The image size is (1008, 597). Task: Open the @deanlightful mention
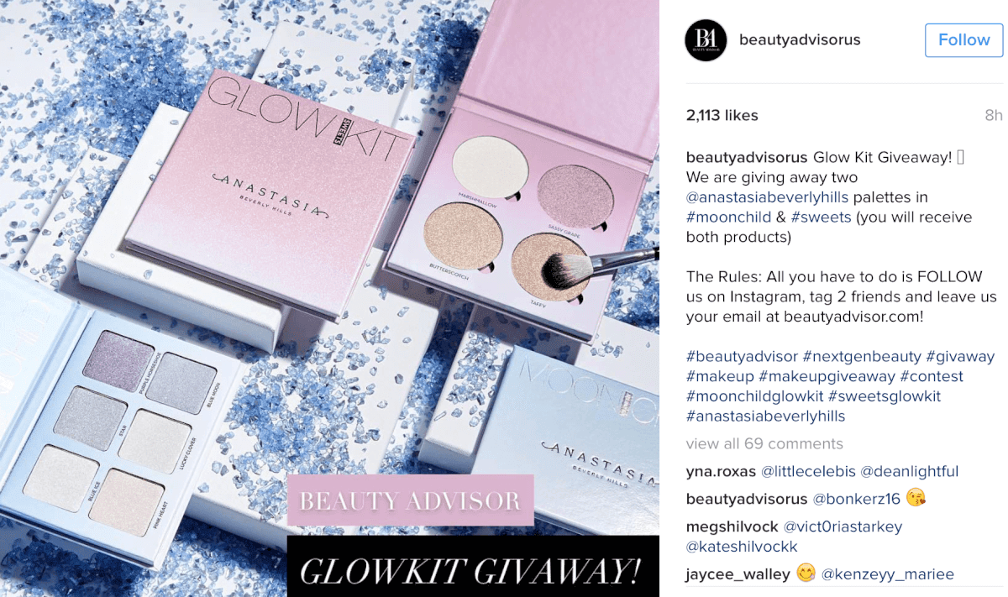click(909, 472)
